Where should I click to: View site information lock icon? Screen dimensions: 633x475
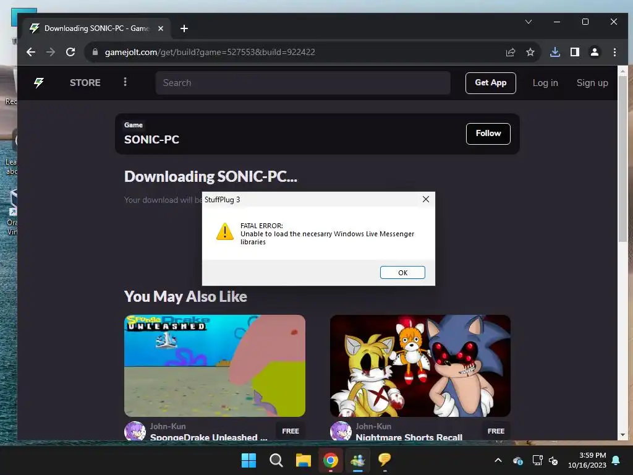(95, 52)
